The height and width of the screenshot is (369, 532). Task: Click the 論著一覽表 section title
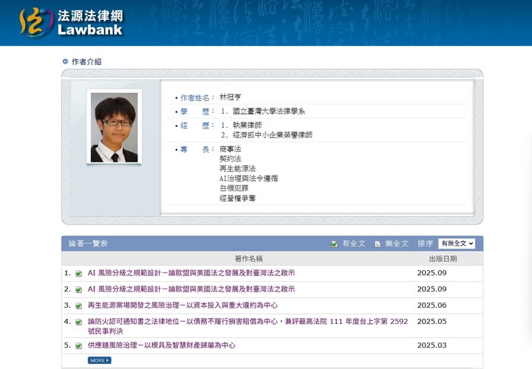pos(89,244)
